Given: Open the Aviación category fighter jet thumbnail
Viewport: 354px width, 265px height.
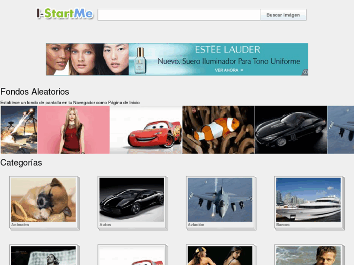Looking at the screenshot, I should point(220,199).
